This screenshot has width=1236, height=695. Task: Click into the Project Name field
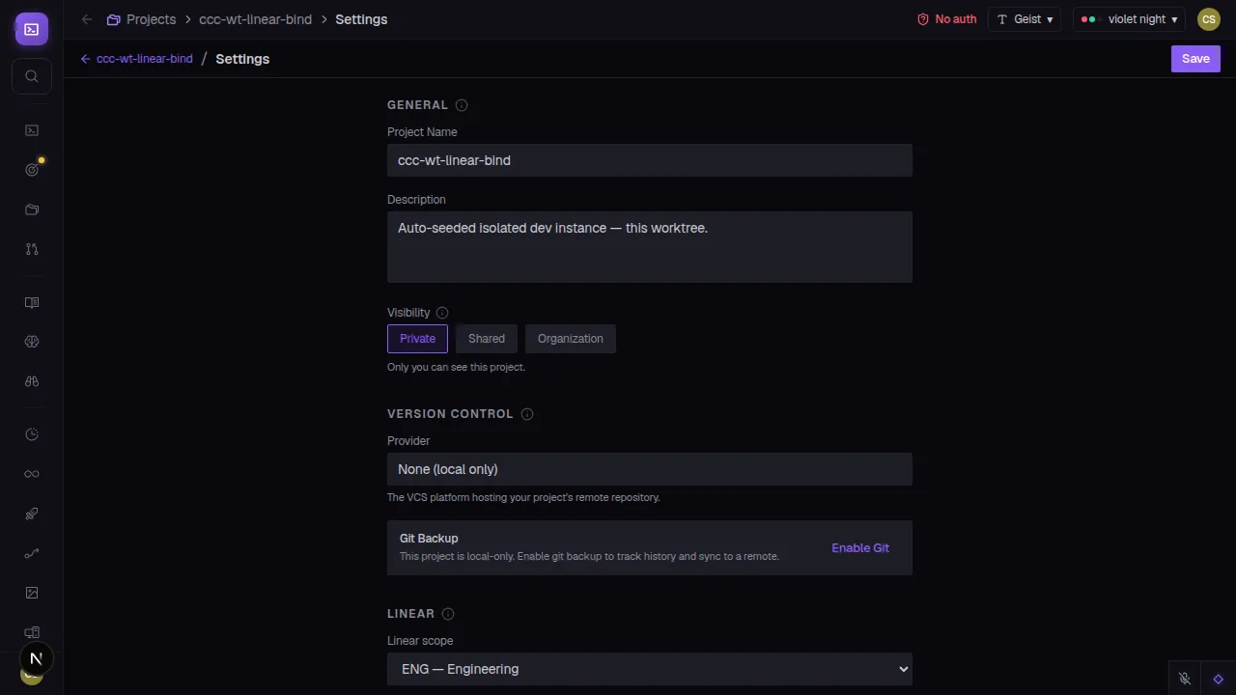pos(650,160)
